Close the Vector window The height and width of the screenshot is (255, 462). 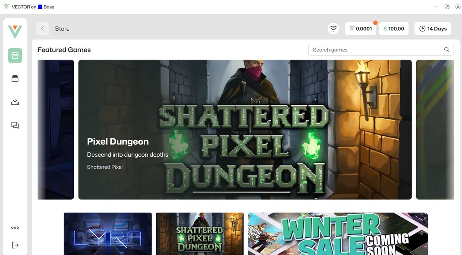point(458,7)
